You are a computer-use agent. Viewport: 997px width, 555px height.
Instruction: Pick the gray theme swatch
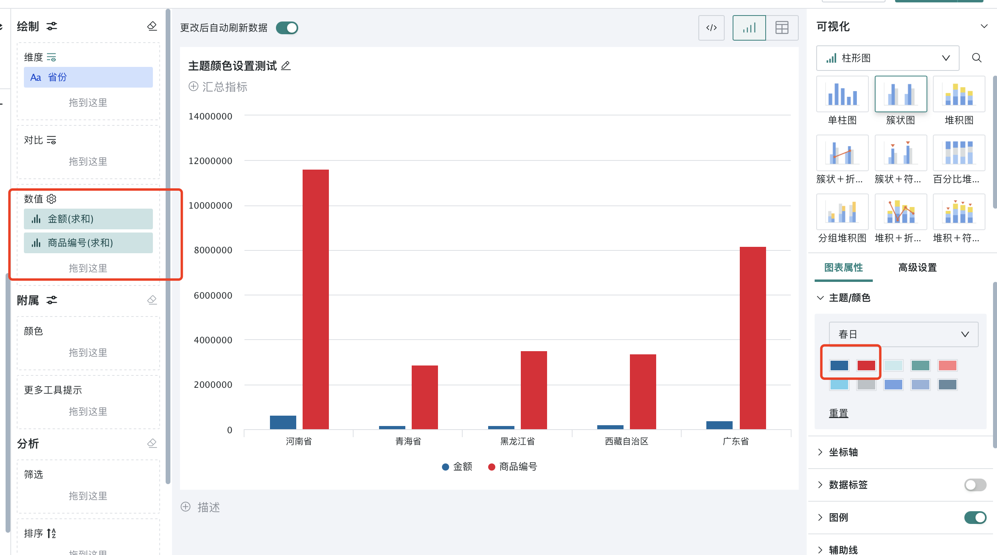866,385
